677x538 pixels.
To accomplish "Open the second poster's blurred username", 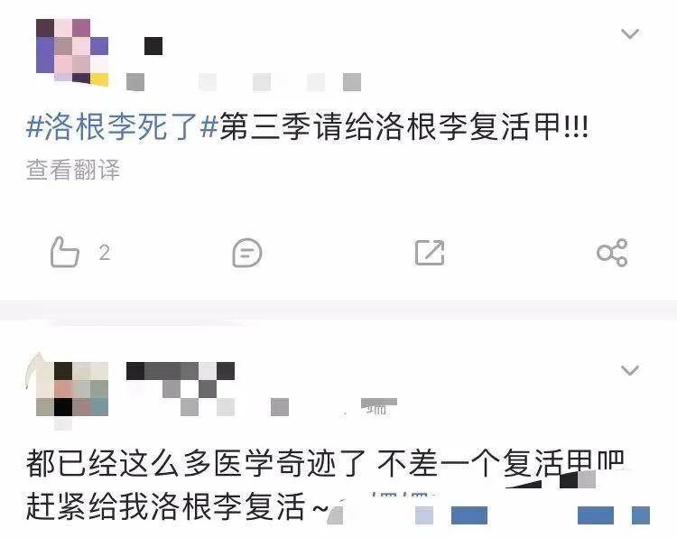I will (x=181, y=371).
